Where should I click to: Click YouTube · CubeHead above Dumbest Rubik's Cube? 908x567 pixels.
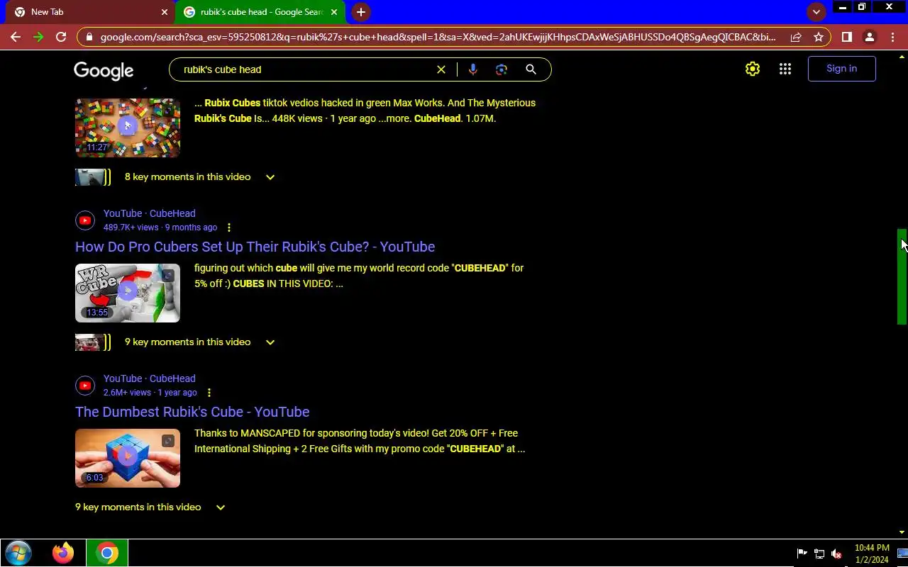pos(149,378)
